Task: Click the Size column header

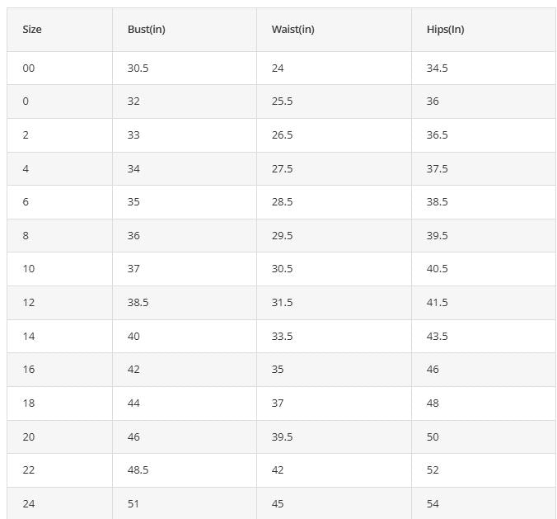Action: (x=32, y=30)
